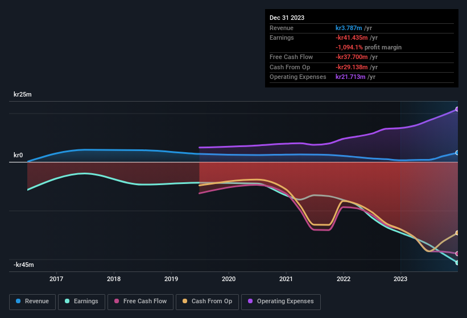This screenshot has height=318, width=467.
Task: Toggle the Free Cash Flow legend button
Action: tap(140, 302)
